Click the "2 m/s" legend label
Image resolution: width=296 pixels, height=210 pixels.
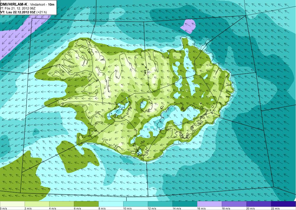(28, 209)
